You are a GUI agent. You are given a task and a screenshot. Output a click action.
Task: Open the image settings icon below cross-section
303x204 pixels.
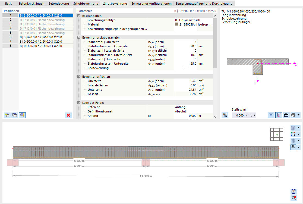click(x=225, y=115)
